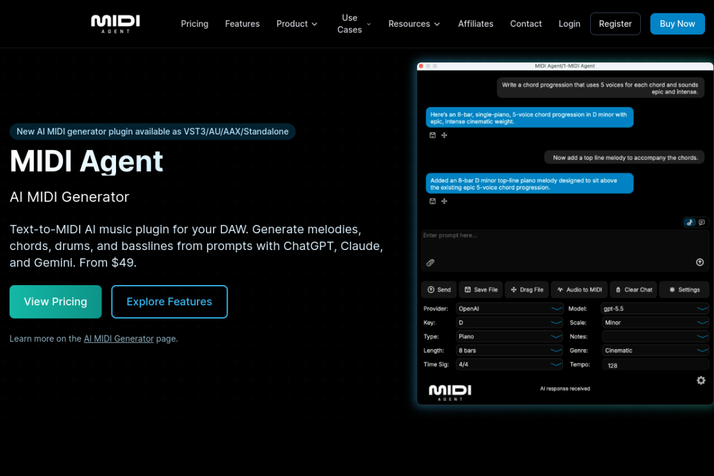Click the drag icon under the melody response

445,201
